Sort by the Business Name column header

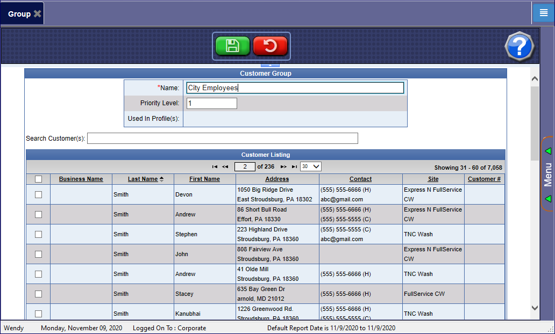coord(81,179)
